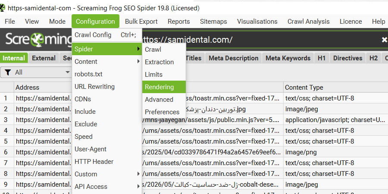Viewport: 388px width, 194px height.
Task: Clear the URL bar with X
Action: [x=384, y=40]
